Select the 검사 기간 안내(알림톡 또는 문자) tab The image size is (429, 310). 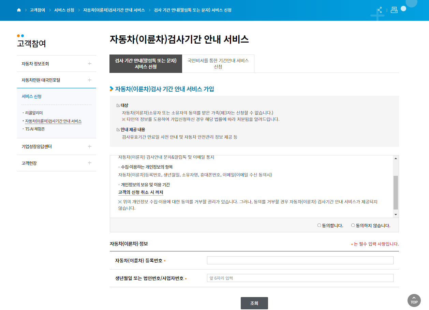point(146,64)
